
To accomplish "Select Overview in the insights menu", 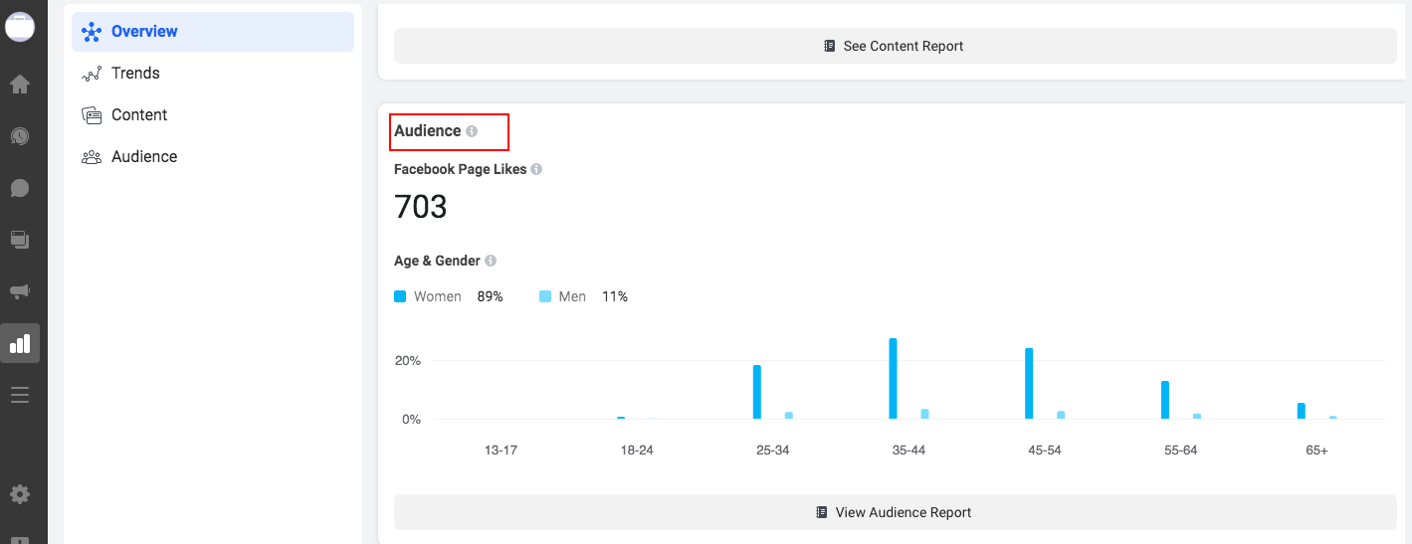I will (213, 32).
